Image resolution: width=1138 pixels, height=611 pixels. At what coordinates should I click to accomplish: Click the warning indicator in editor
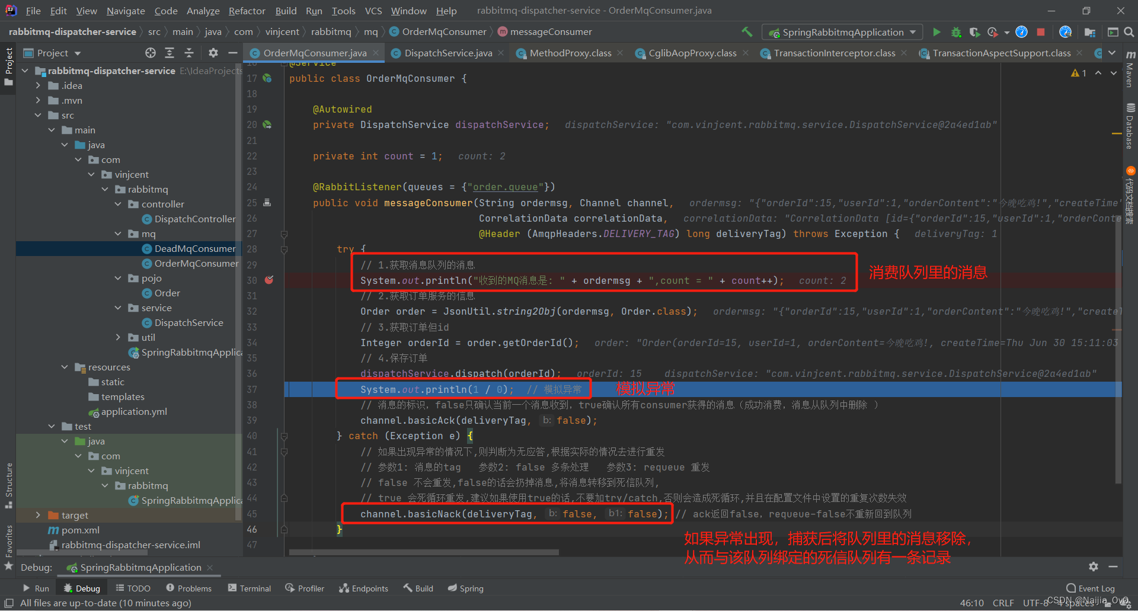pos(1079,73)
